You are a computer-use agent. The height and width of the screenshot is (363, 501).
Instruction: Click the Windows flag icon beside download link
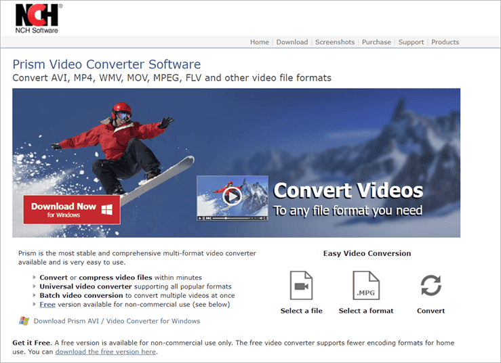pyautogui.click(x=24, y=321)
